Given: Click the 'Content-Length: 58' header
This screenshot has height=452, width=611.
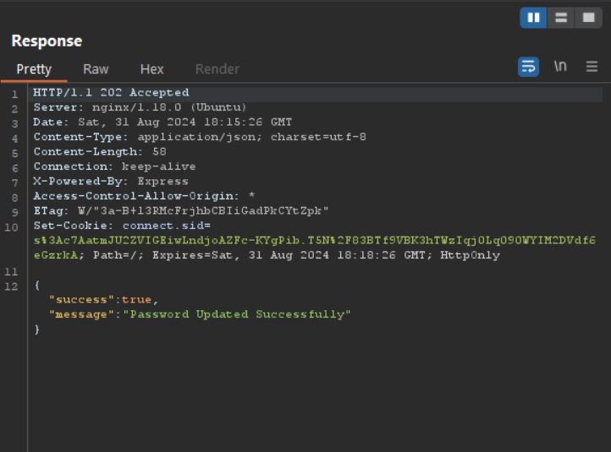Looking at the screenshot, I should 100,152.
